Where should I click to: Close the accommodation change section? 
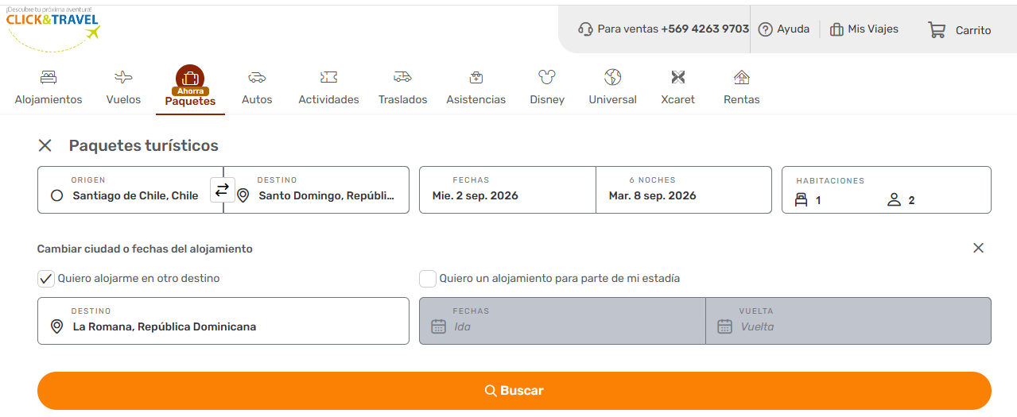tap(978, 248)
